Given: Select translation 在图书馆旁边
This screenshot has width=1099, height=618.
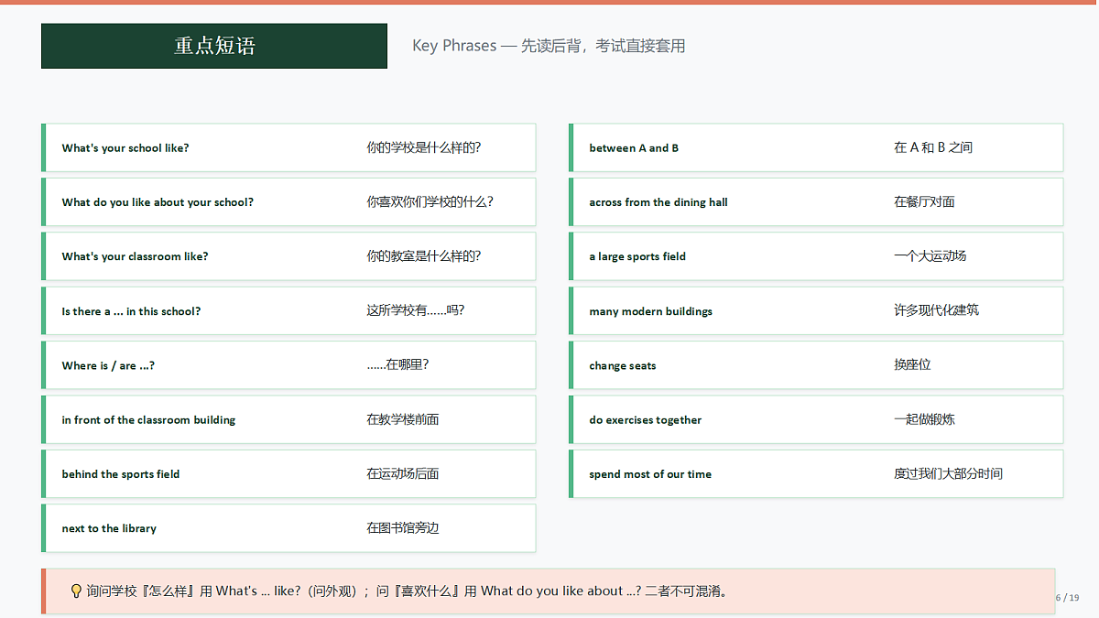Looking at the screenshot, I should pyautogui.click(x=403, y=528).
